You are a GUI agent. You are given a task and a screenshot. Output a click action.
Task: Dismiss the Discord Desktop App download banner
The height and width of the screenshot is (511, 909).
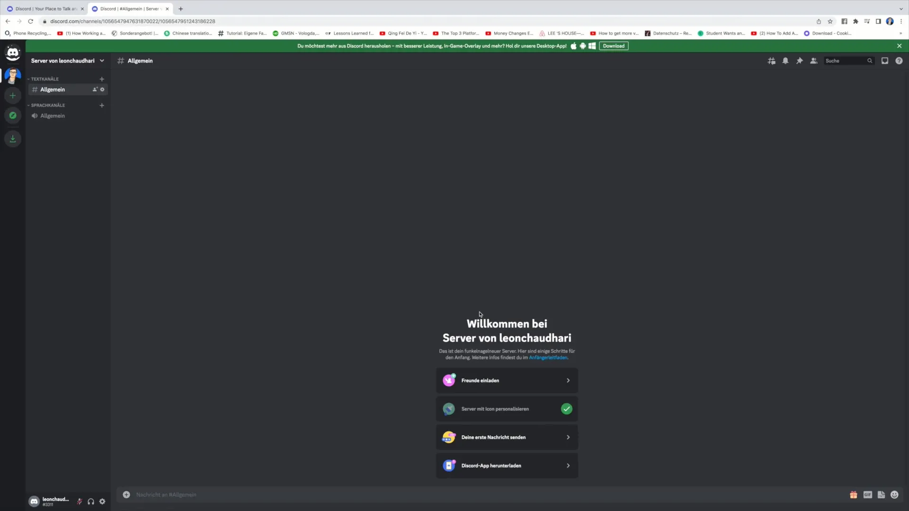[x=899, y=45]
